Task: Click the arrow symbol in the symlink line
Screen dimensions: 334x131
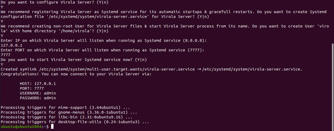Action: tap(199, 69)
